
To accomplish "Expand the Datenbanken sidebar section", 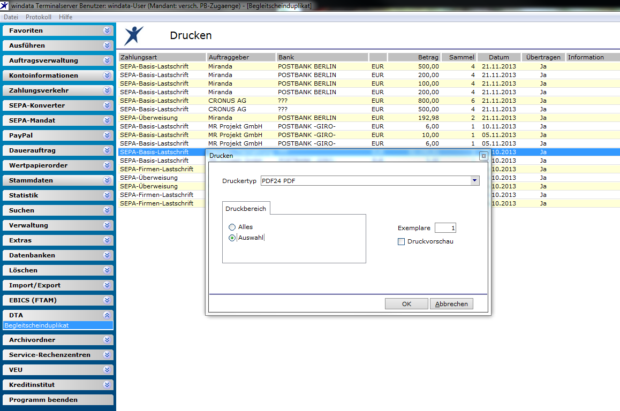I will (58, 255).
